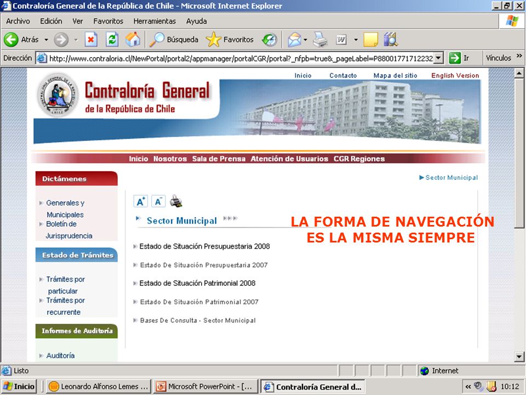Open the Contacto link

[343, 76]
